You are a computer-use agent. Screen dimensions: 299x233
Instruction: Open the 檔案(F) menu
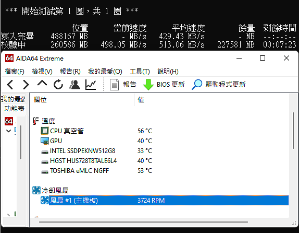pyautogui.click(x=15, y=72)
